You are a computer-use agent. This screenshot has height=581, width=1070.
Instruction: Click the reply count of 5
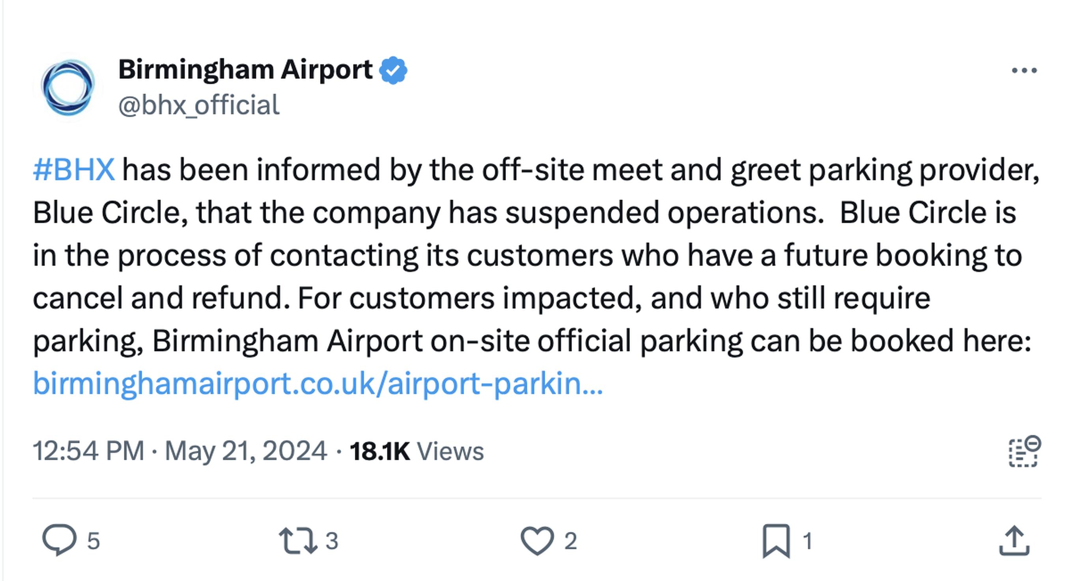[x=93, y=541]
